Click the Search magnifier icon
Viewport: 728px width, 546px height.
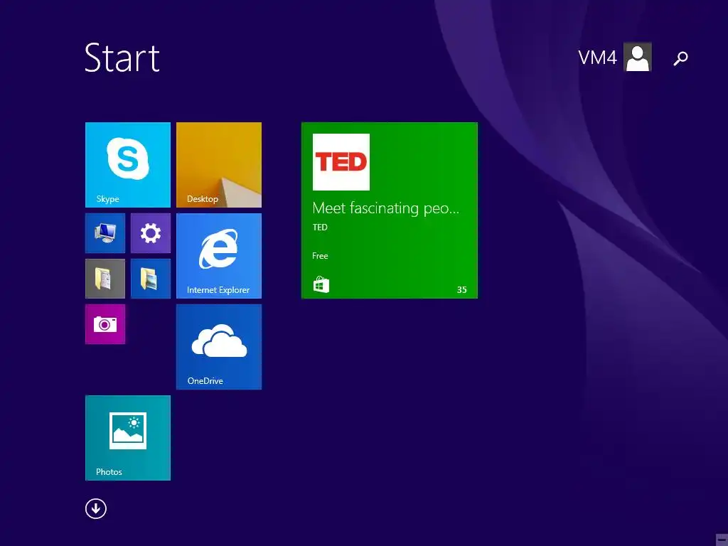point(680,58)
